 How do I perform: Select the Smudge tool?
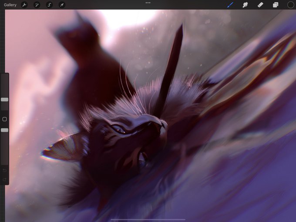[245, 5]
